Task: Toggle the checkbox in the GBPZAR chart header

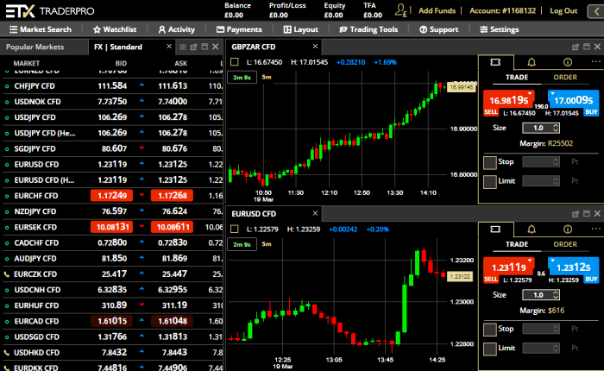Action: pyautogui.click(x=234, y=62)
